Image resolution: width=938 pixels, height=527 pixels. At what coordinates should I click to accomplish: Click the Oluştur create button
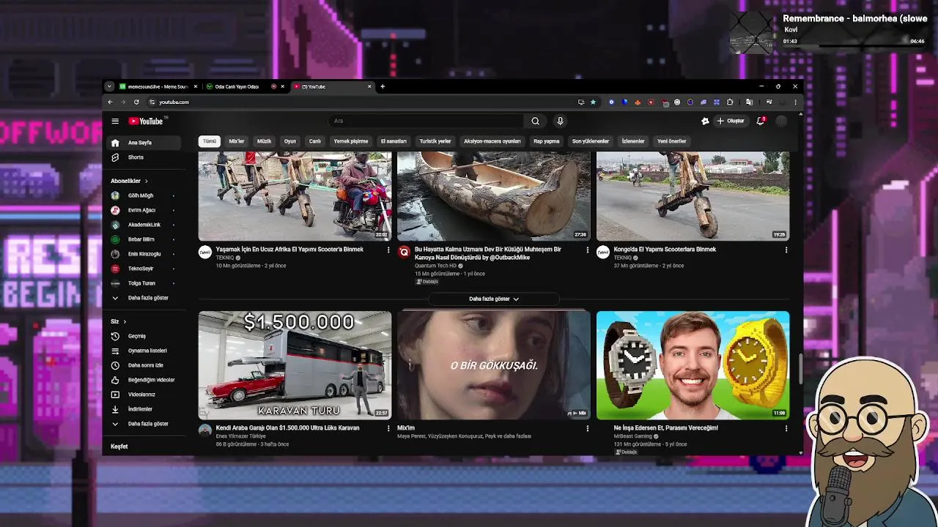click(x=730, y=121)
